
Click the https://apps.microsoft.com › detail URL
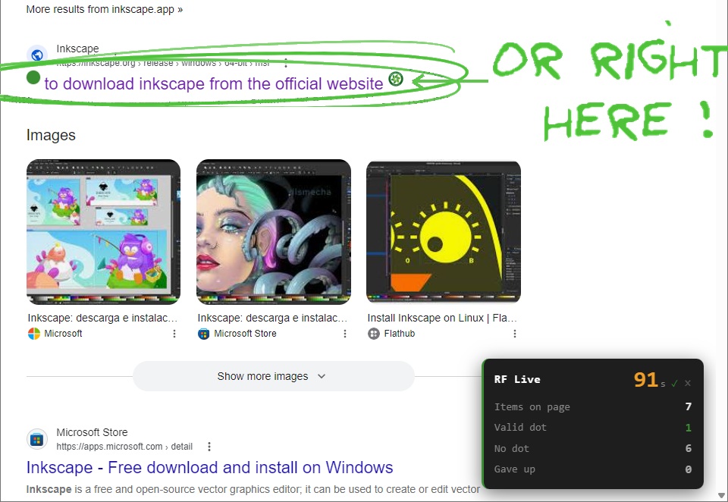(124, 447)
